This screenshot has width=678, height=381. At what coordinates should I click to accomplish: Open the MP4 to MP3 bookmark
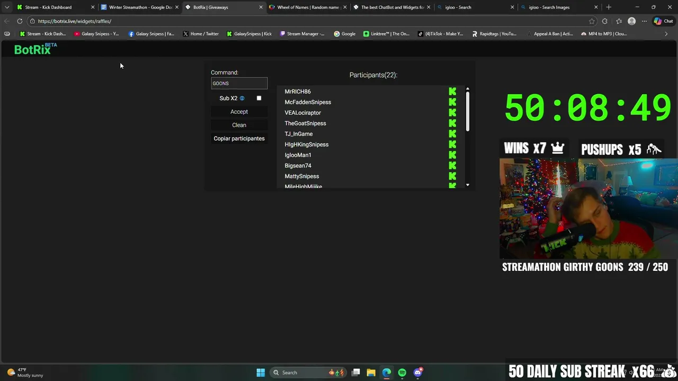604,34
